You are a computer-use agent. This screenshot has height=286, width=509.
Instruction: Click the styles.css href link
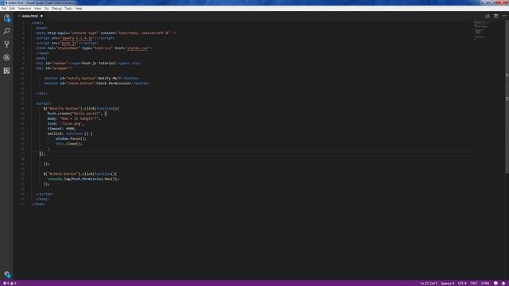[138, 48]
